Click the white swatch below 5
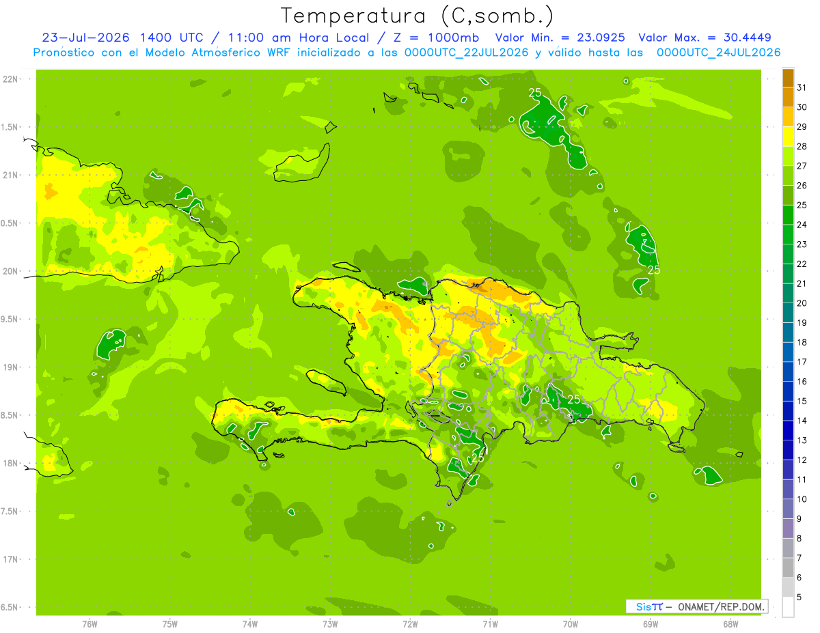 788,607
